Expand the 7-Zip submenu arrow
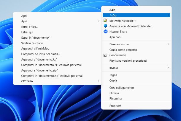181x121 pixels. [168, 15]
